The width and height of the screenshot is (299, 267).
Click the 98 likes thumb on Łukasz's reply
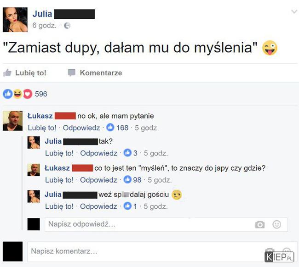(x=127, y=180)
